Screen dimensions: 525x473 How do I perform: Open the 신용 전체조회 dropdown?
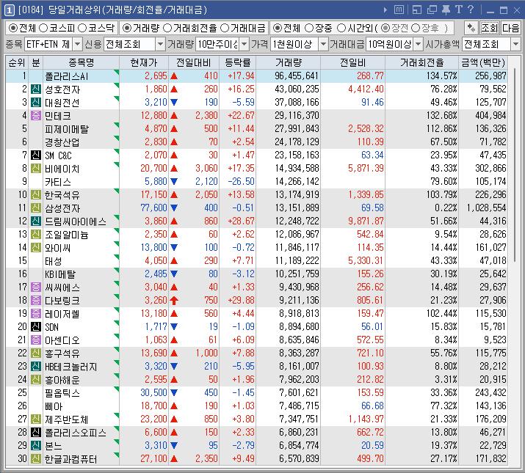(161, 44)
